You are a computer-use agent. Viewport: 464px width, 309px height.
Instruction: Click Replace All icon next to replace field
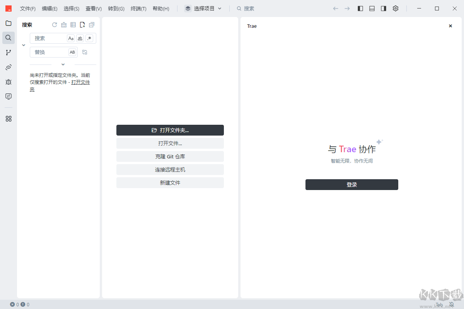coord(85,52)
